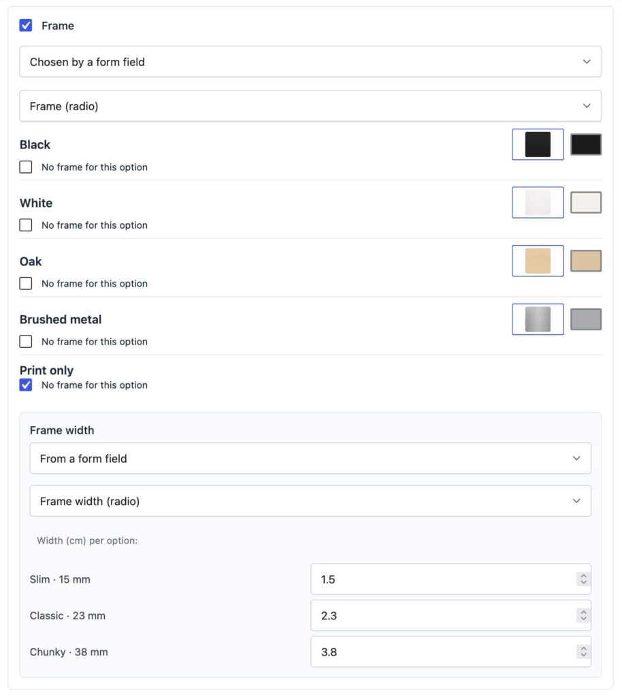Screen dimensions: 622x697
Task: Enable 'No frame' under Brushed metal
Action: (x=26, y=342)
